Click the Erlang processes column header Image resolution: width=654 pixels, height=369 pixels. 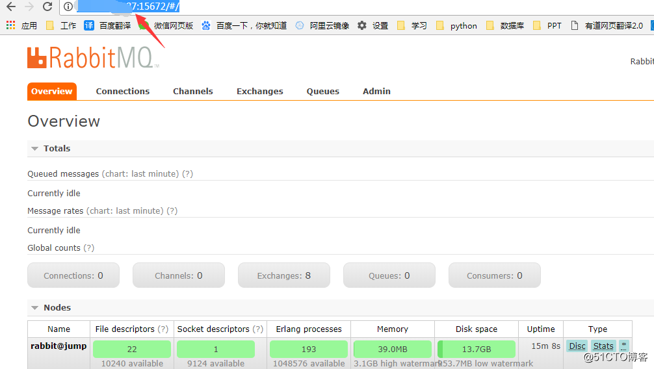tap(309, 329)
